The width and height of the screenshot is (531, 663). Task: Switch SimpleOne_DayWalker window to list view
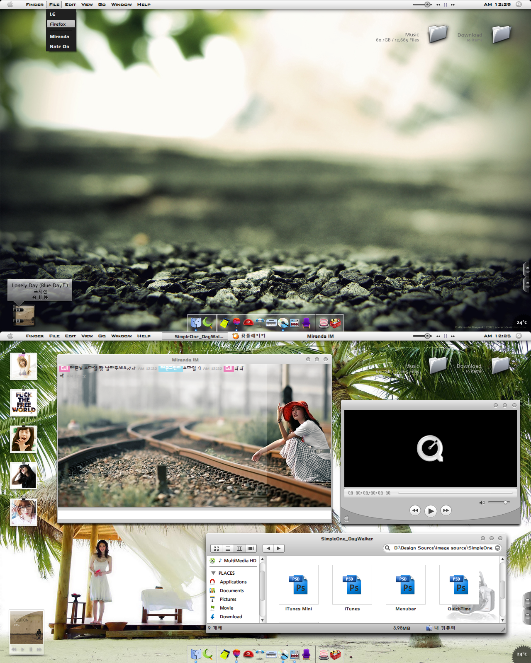coord(228,548)
